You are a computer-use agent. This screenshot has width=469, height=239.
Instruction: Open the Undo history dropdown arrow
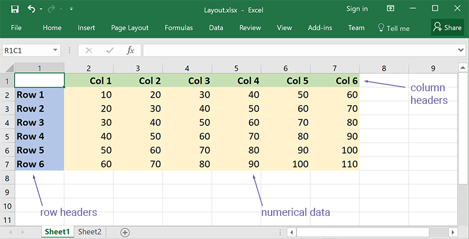(41, 9)
